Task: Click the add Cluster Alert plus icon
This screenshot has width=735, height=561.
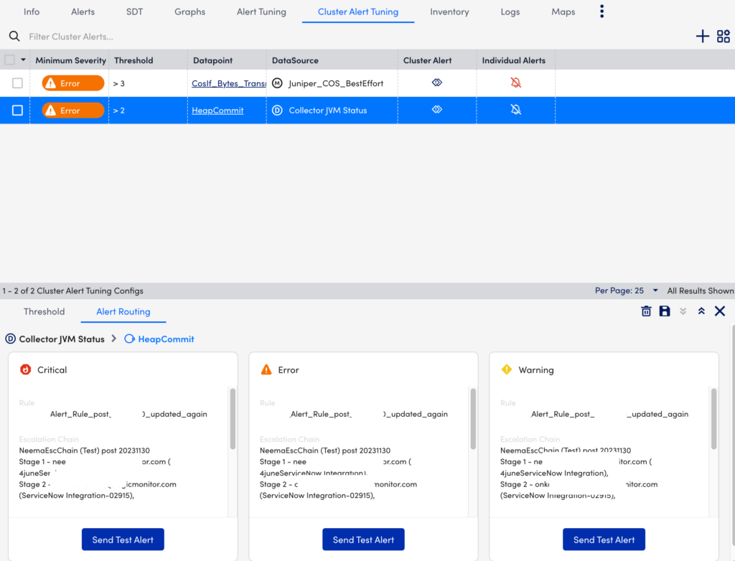Action: 702,35
